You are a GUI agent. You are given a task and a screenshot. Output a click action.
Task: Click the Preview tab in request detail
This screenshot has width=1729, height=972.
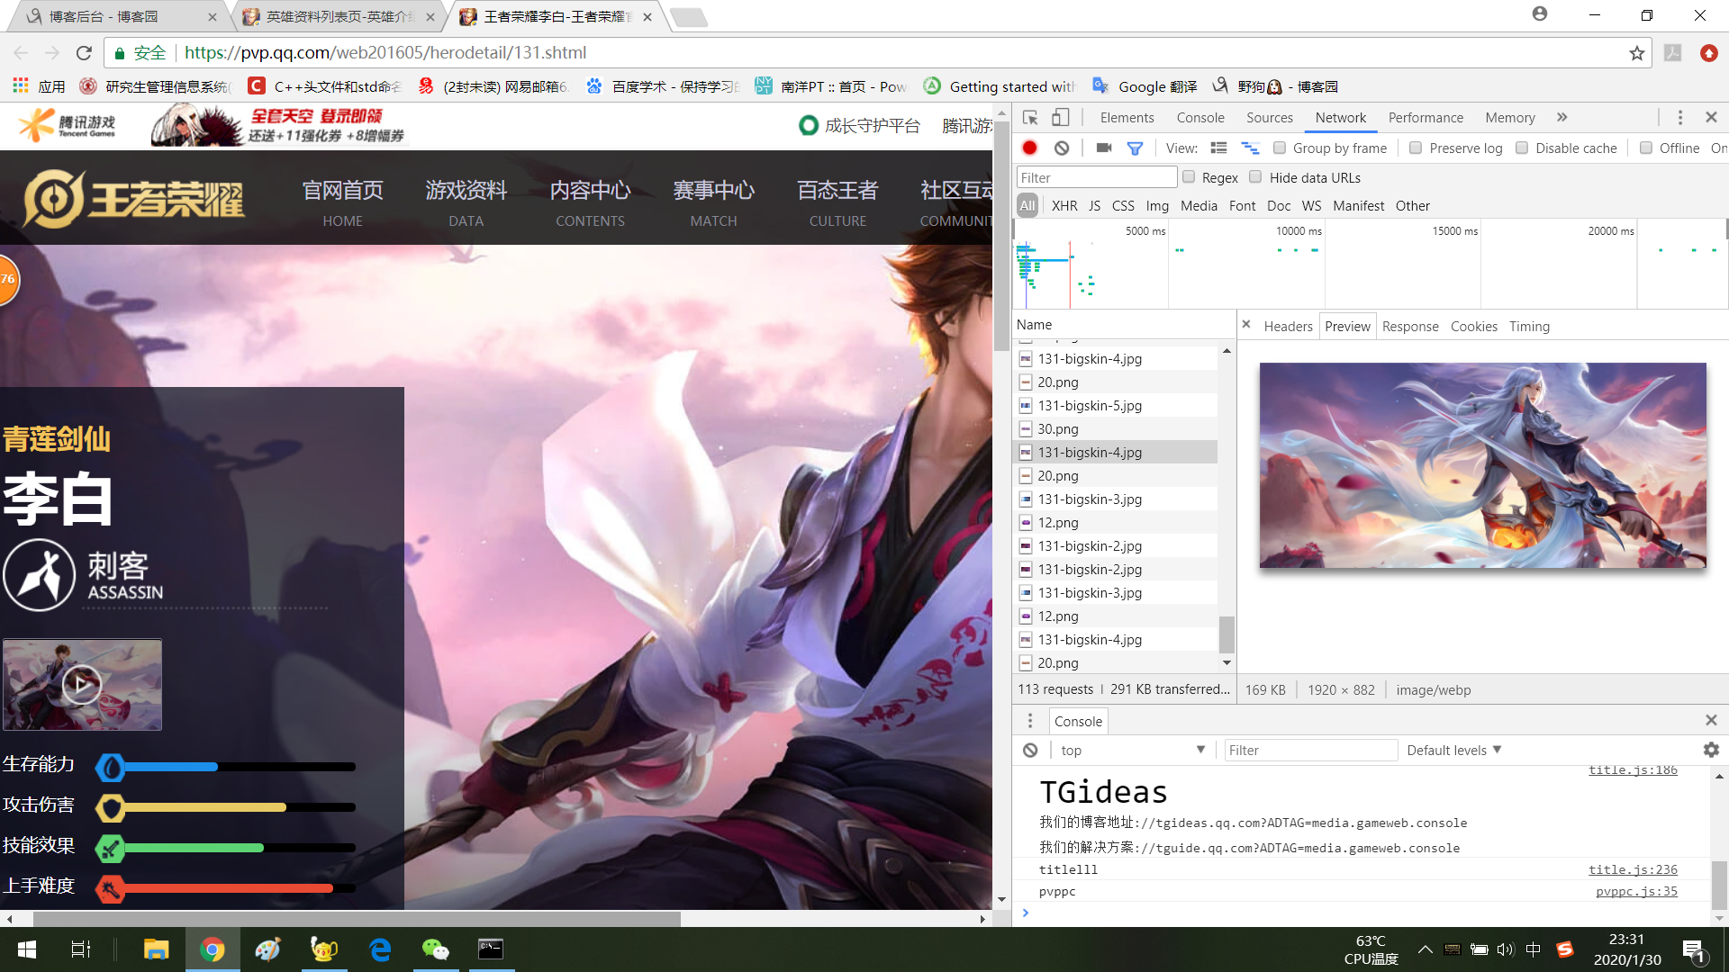[1348, 327]
